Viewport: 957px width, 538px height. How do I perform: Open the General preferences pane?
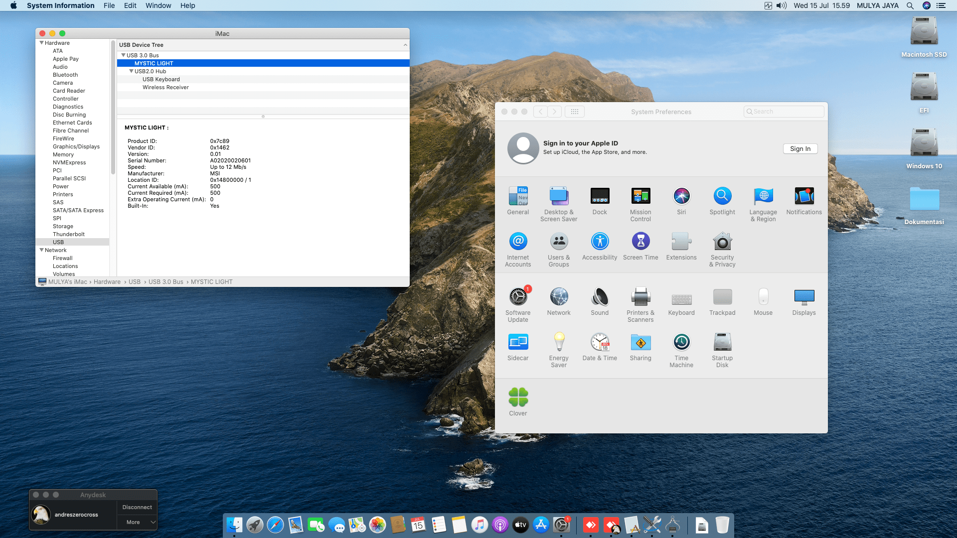pyautogui.click(x=518, y=201)
